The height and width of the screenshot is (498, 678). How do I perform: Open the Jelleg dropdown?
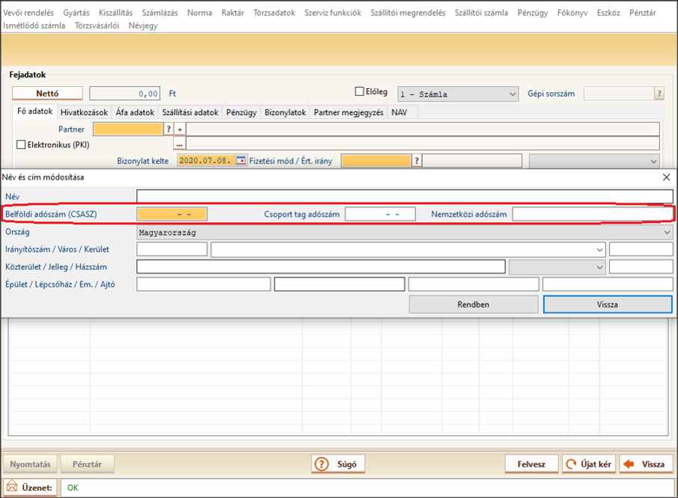tap(557, 267)
